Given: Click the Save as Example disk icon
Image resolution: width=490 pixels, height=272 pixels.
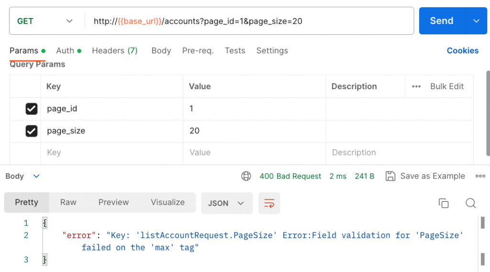Looking at the screenshot, I should pyautogui.click(x=390, y=176).
